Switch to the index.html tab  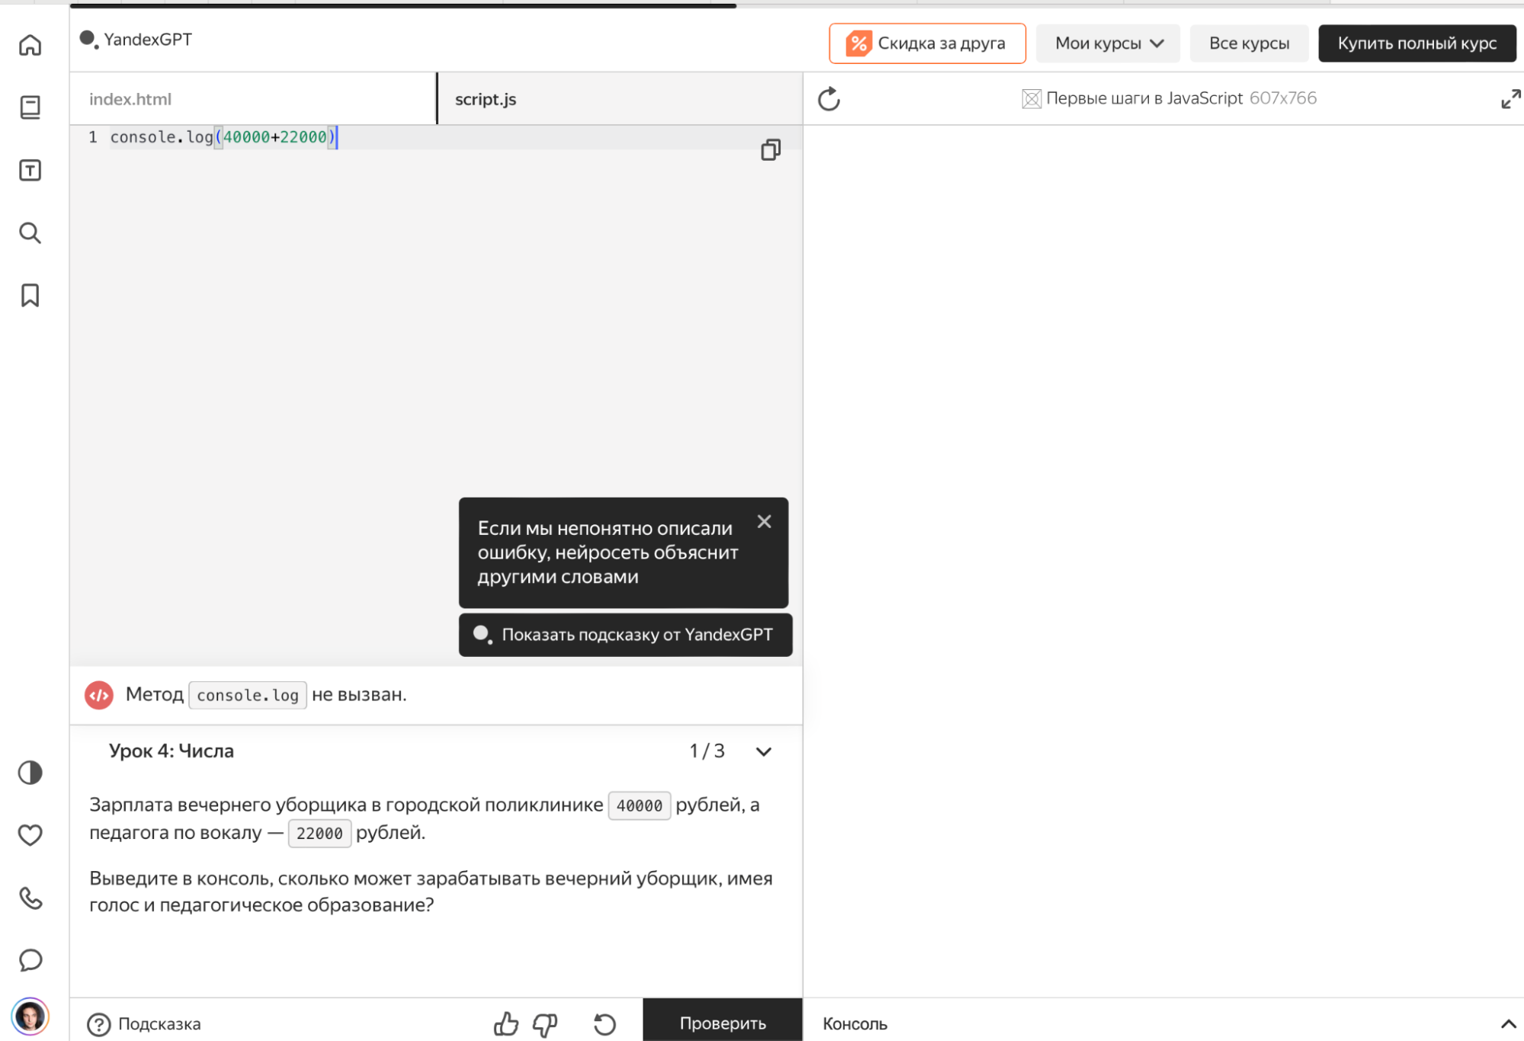click(130, 99)
